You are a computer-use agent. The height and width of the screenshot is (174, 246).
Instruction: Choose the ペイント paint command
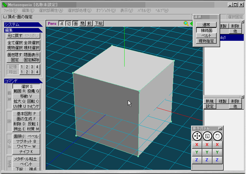click(26, 164)
